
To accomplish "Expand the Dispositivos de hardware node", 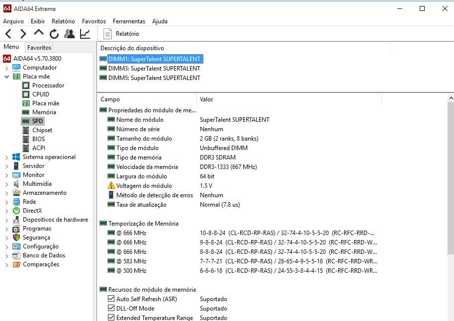I will click(x=6, y=221).
